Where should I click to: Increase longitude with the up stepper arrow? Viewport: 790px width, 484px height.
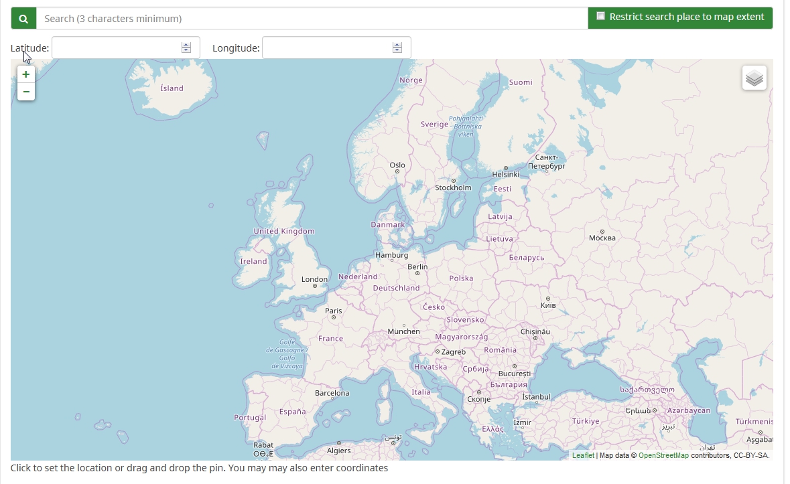point(397,45)
